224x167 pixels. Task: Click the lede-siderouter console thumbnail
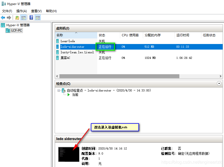[69, 154]
